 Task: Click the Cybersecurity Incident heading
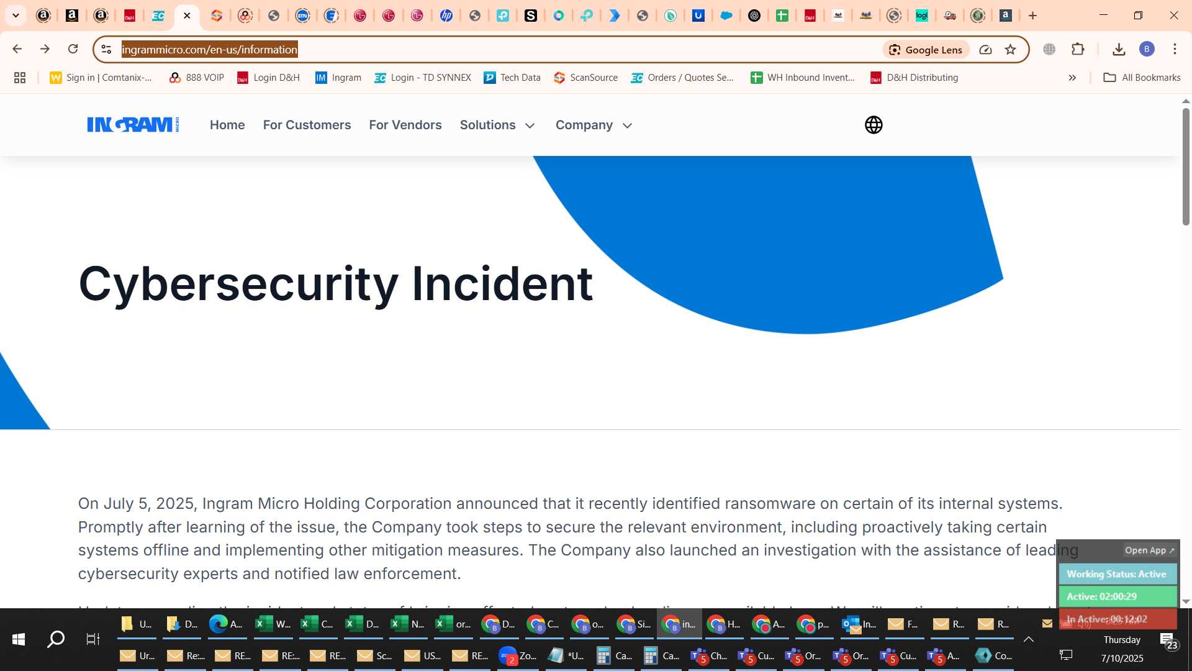(336, 284)
